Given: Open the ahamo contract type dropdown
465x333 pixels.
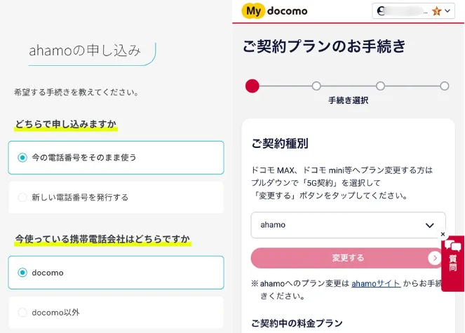Looking at the screenshot, I should [x=347, y=225].
